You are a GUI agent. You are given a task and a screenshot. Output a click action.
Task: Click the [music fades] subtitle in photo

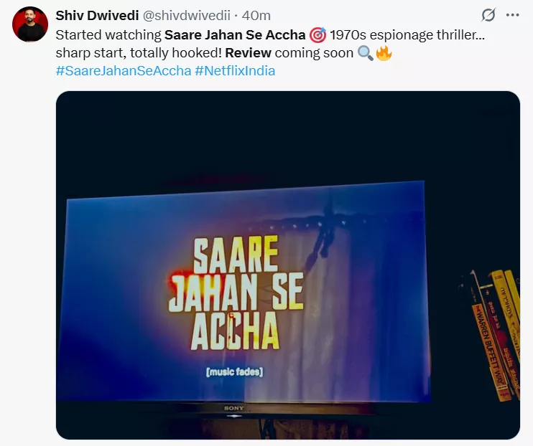tap(235, 372)
